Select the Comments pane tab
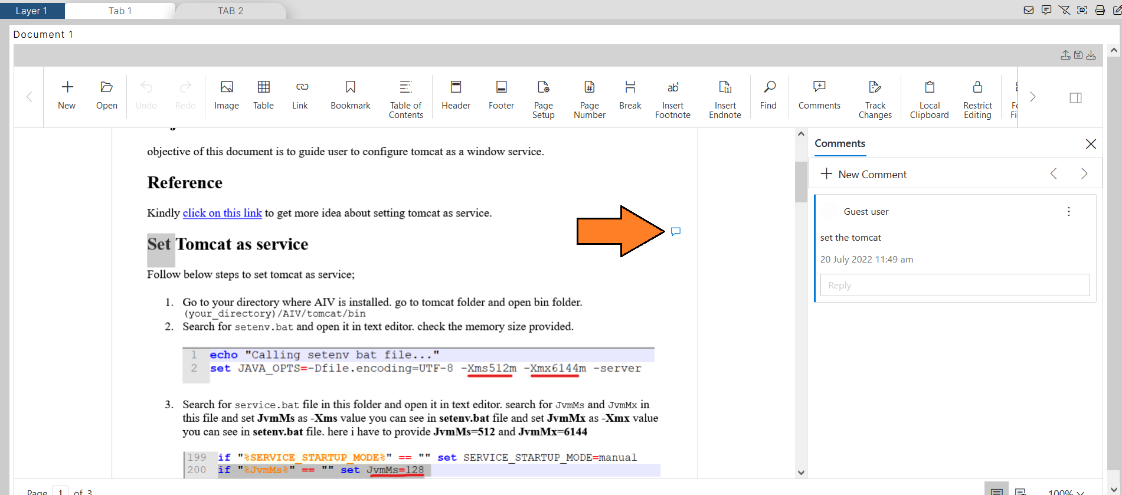1122x495 pixels. (x=840, y=143)
